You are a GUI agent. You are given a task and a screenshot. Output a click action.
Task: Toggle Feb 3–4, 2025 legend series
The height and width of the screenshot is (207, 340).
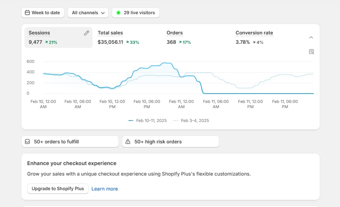(191, 121)
